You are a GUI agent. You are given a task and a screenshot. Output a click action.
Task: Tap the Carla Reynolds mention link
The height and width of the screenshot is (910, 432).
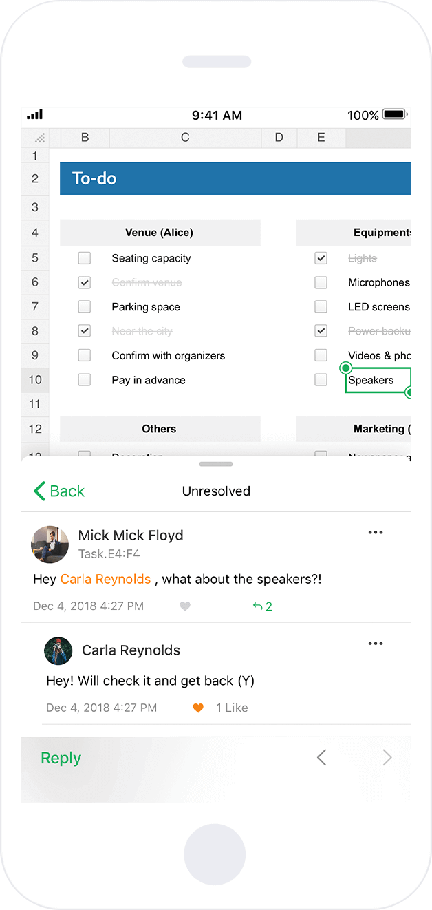click(x=105, y=579)
